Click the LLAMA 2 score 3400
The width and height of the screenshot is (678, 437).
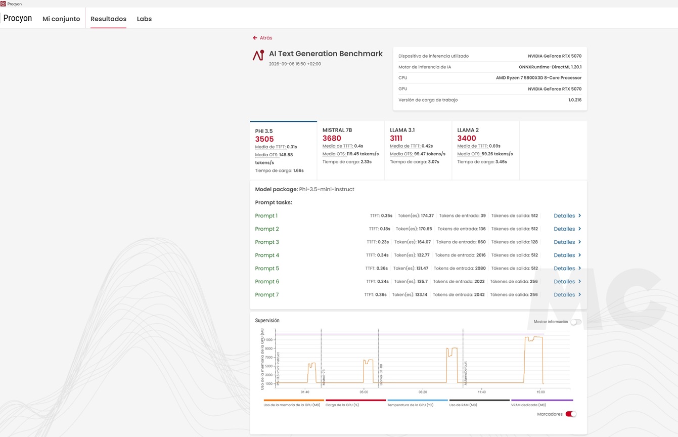(x=467, y=138)
